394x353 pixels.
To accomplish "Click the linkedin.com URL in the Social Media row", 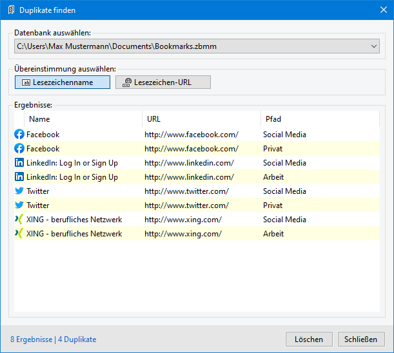I will point(189,163).
